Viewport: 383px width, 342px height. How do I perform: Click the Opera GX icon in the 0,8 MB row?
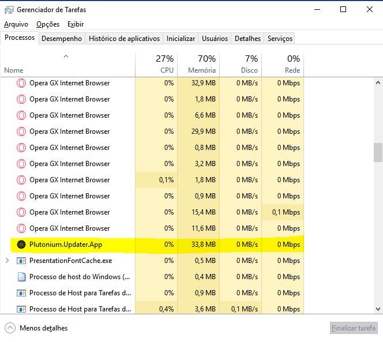pos(21,148)
